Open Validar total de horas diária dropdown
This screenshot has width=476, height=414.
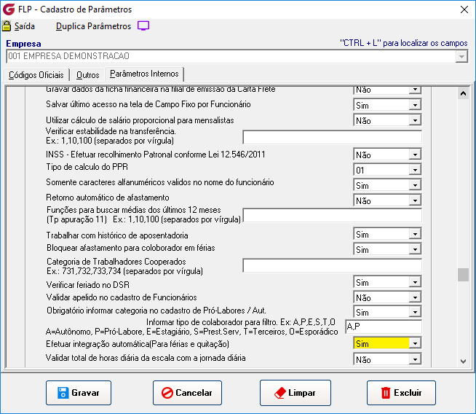click(415, 359)
